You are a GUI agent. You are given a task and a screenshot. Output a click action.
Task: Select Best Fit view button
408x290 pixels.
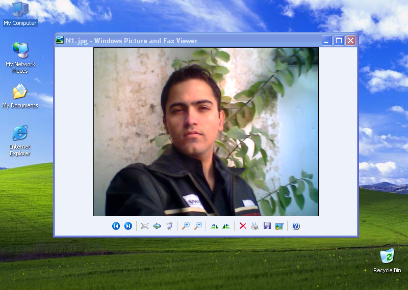tap(145, 226)
